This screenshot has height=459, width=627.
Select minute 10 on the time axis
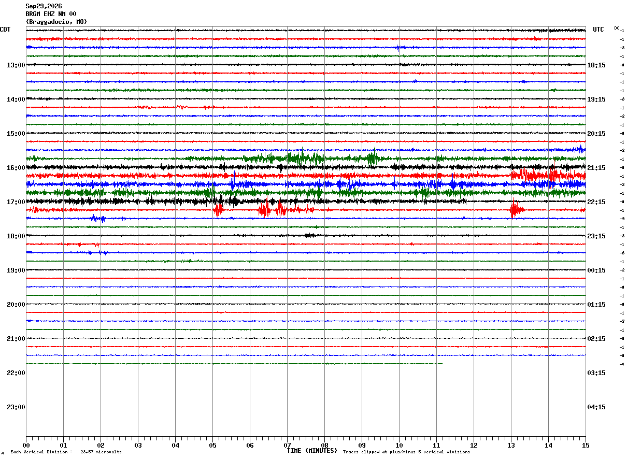[x=399, y=446]
